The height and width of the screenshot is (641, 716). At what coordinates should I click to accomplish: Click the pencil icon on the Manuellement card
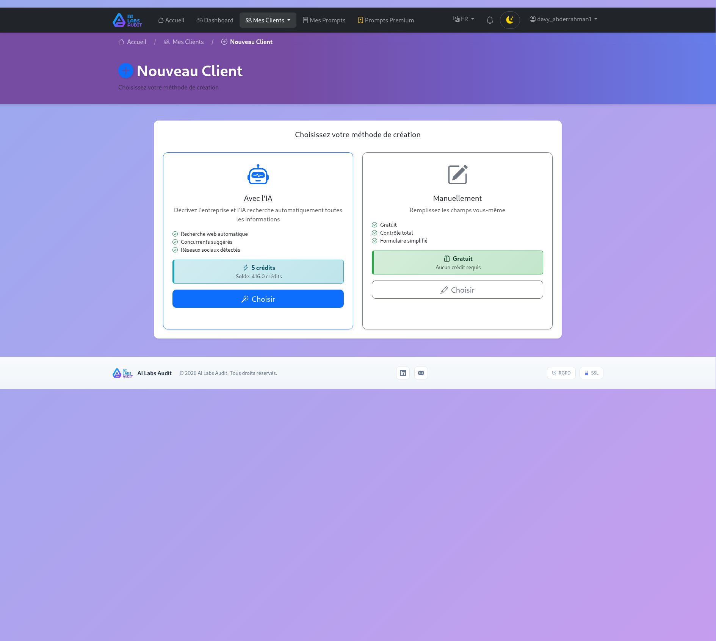(457, 175)
